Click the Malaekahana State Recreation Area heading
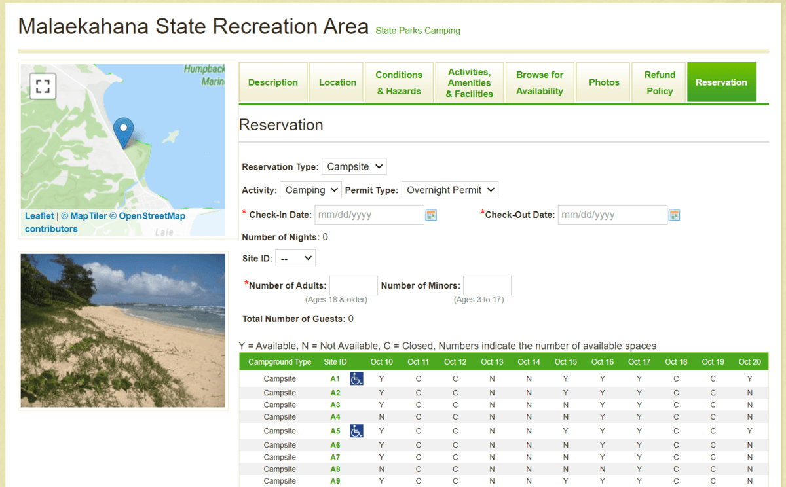Viewport: 786px width, 487px height. tap(194, 26)
